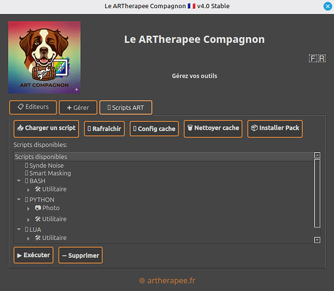Click the Rafraîchir button
The height and width of the screenshot is (291, 334).
point(104,129)
